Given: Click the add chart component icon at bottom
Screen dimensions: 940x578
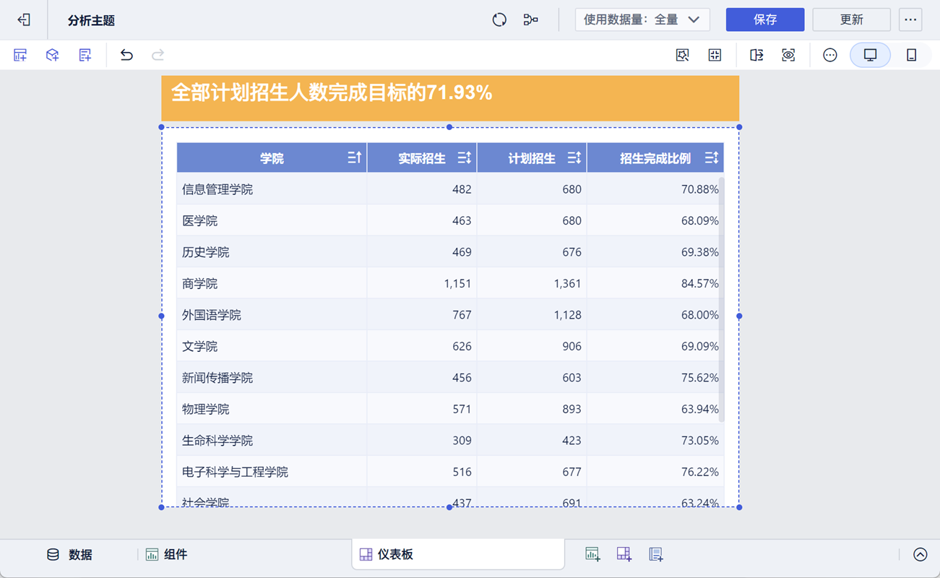Looking at the screenshot, I should [592, 555].
